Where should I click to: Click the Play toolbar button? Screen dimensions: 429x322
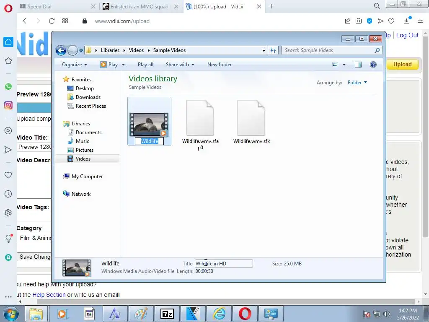point(109,65)
